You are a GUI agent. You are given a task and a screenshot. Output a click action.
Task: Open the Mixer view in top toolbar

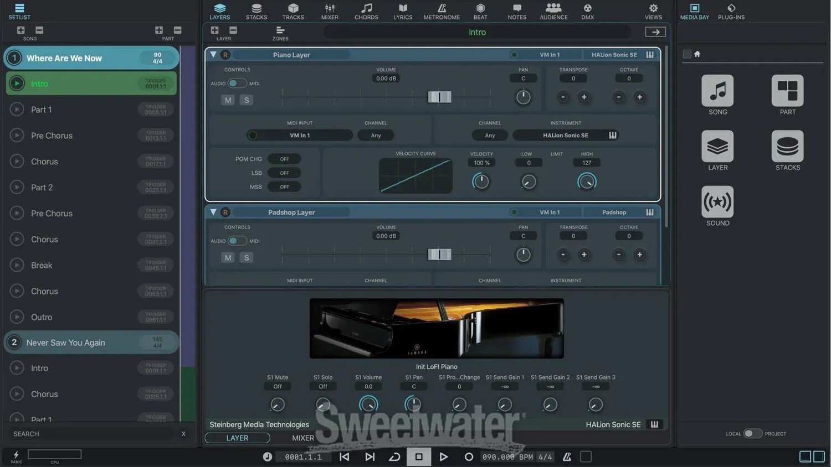[x=330, y=11]
